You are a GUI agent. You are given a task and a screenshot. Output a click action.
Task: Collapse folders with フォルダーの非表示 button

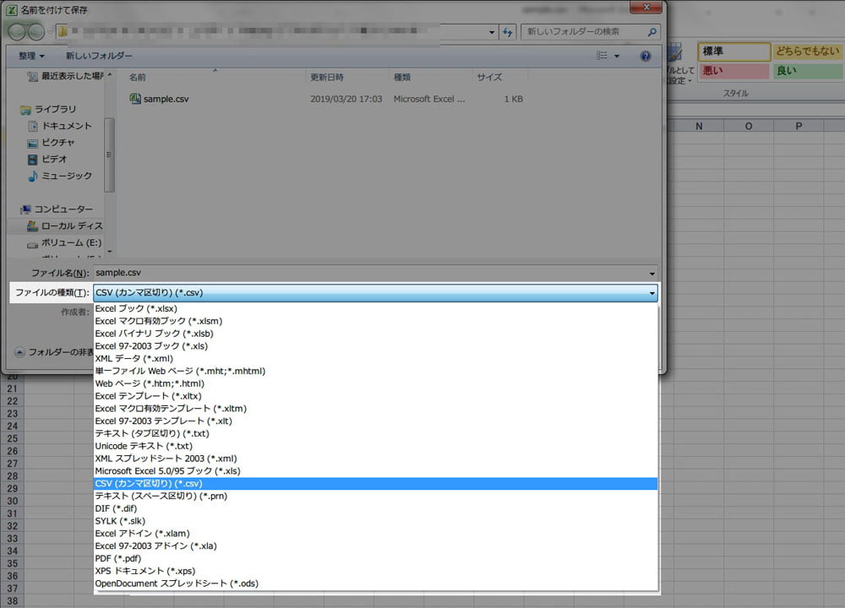[54, 352]
